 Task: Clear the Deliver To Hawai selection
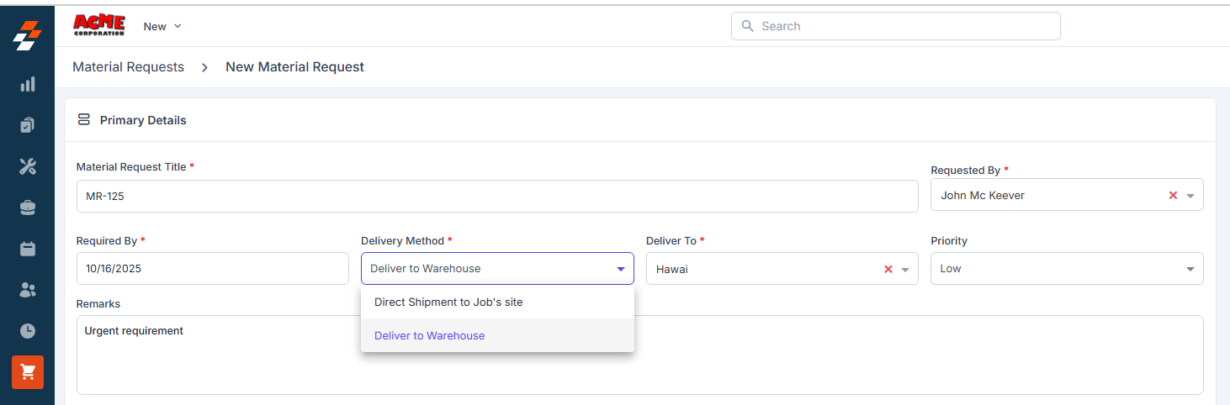[888, 270]
